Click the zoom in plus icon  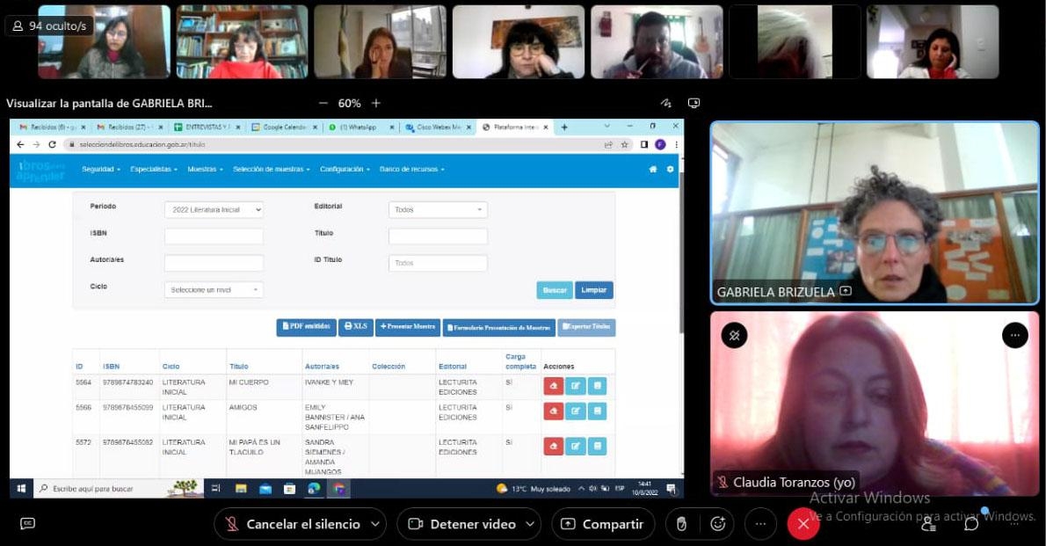[376, 103]
